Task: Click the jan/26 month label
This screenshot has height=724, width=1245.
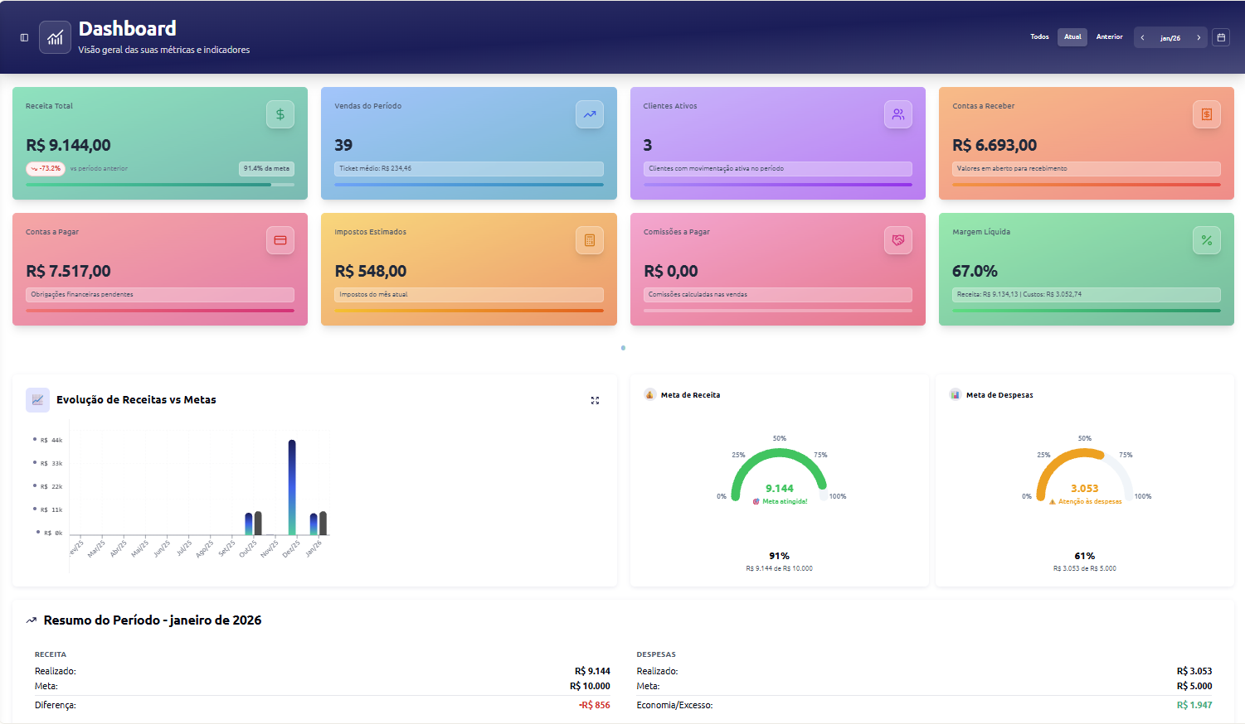Action: [1170, 38]
